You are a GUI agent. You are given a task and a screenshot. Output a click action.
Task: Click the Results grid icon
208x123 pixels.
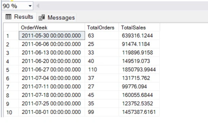click(x=8, y=17)
